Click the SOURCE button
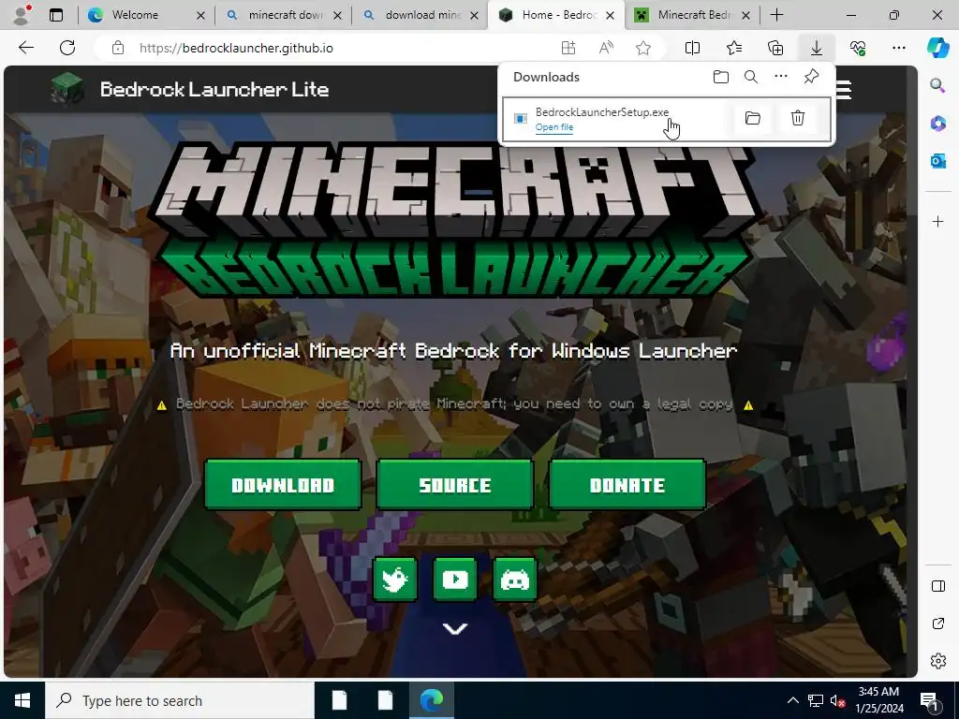 [455, 485]
